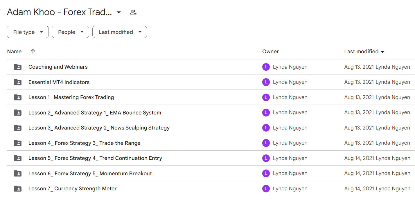Screen dimensions: 415x215
Task: Open the File type filter dropdown
Action: (28, 32)
